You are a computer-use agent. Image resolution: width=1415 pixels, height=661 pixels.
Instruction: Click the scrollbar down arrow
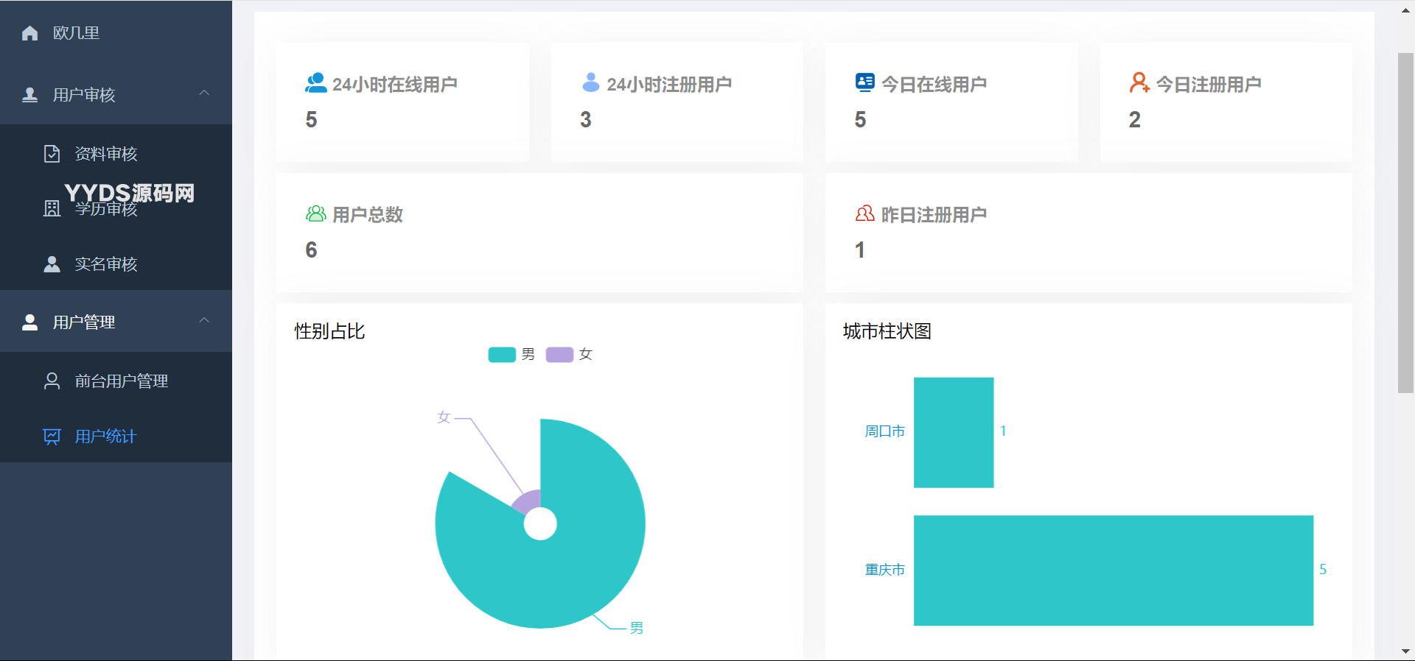pos(1405,651)
